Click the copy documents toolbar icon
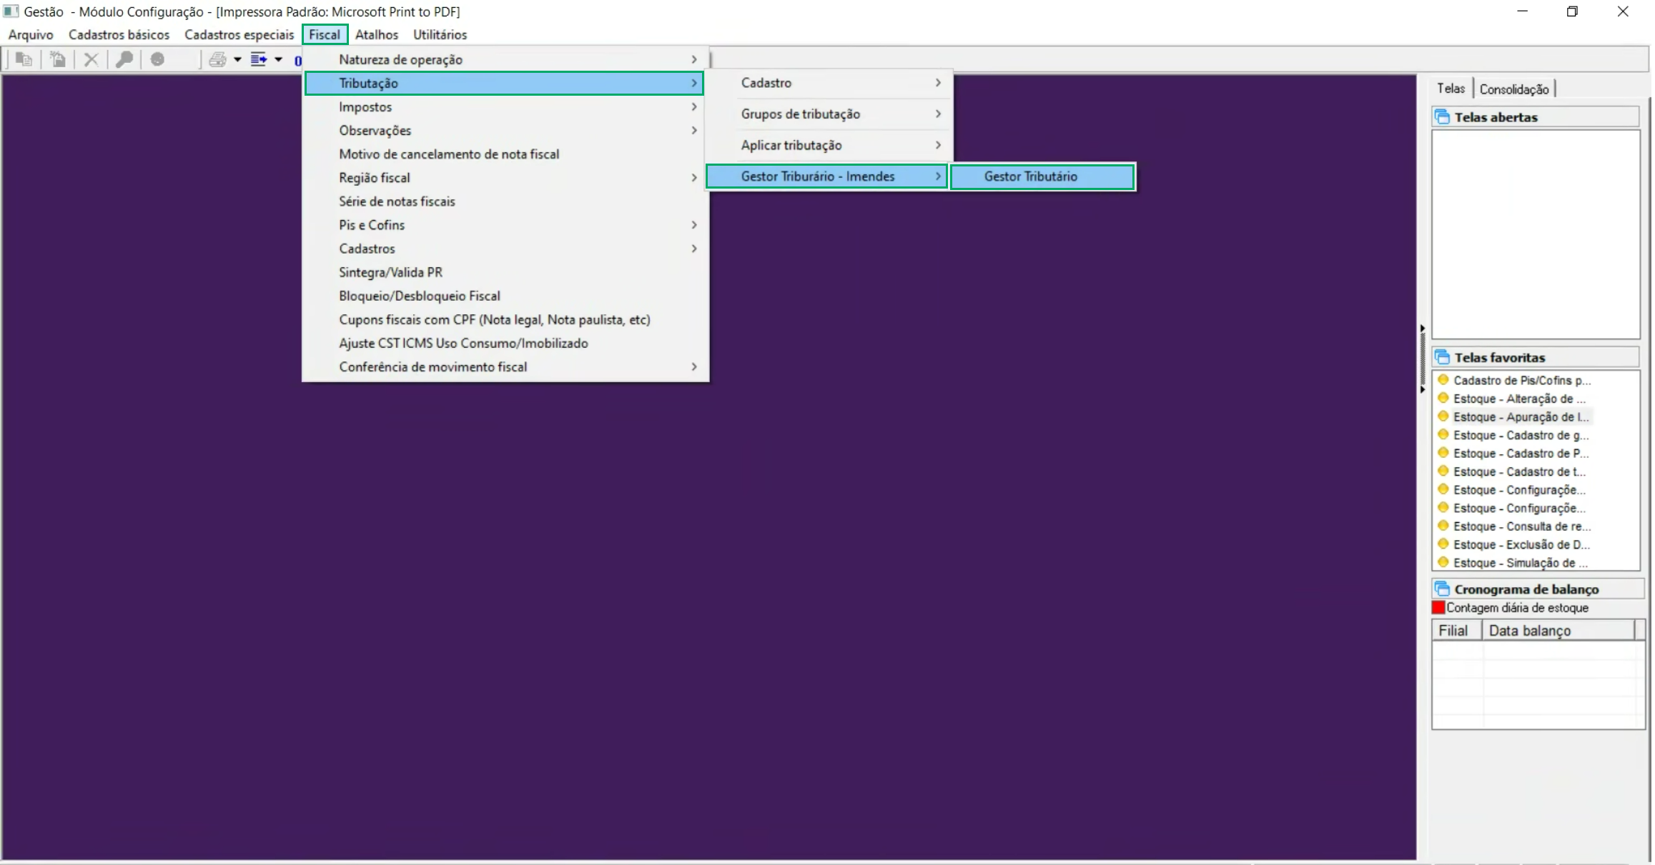The height and width of the screenshot is (865, 1655). (24, 59)
